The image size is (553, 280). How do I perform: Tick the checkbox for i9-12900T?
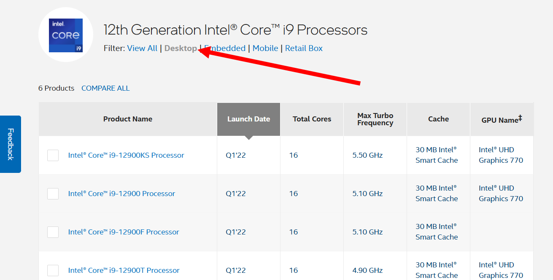click(x=53, y=270)
